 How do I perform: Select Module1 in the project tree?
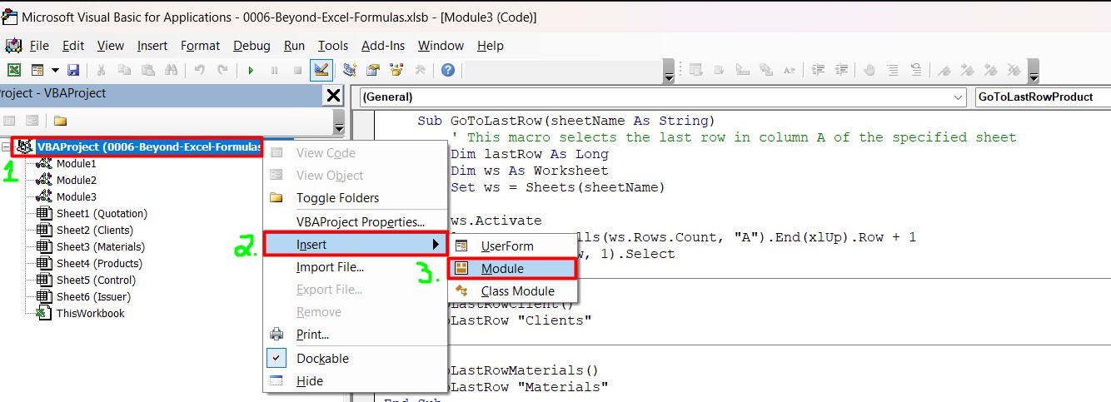(x=76, y=164)
